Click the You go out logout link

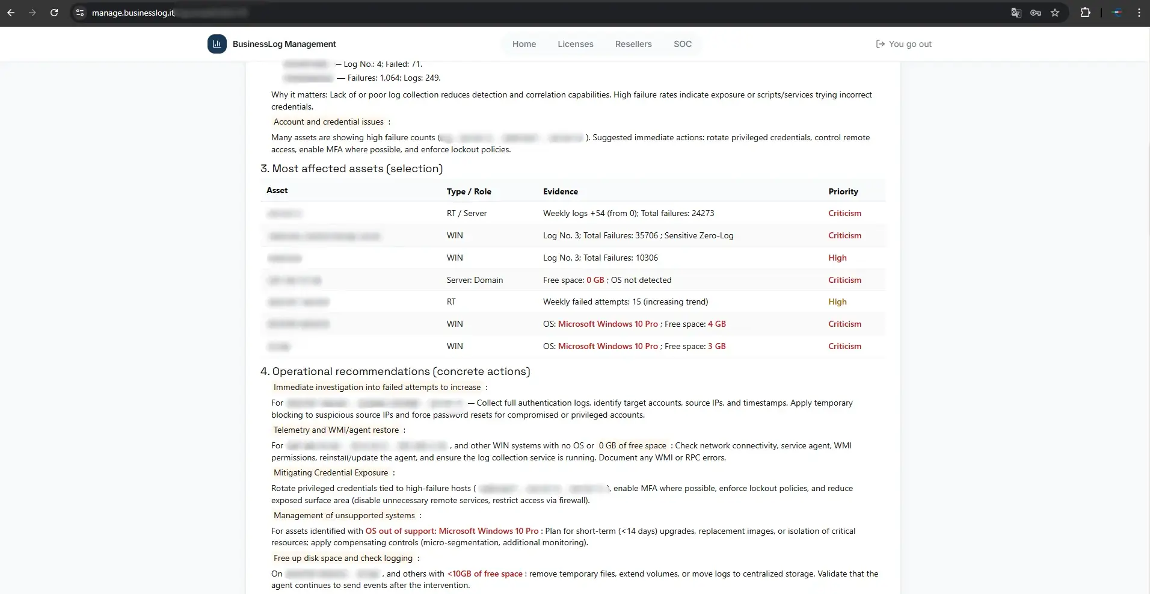903,44
